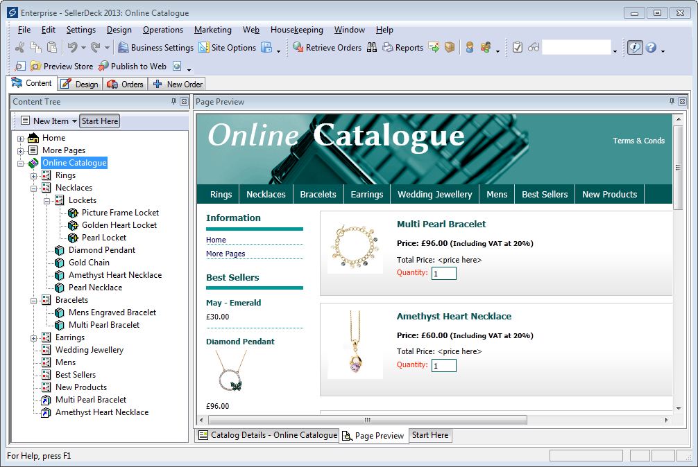Click the Business Settings toolbar icon
Viewport: 698px width, 467px height.
[124, 48]
